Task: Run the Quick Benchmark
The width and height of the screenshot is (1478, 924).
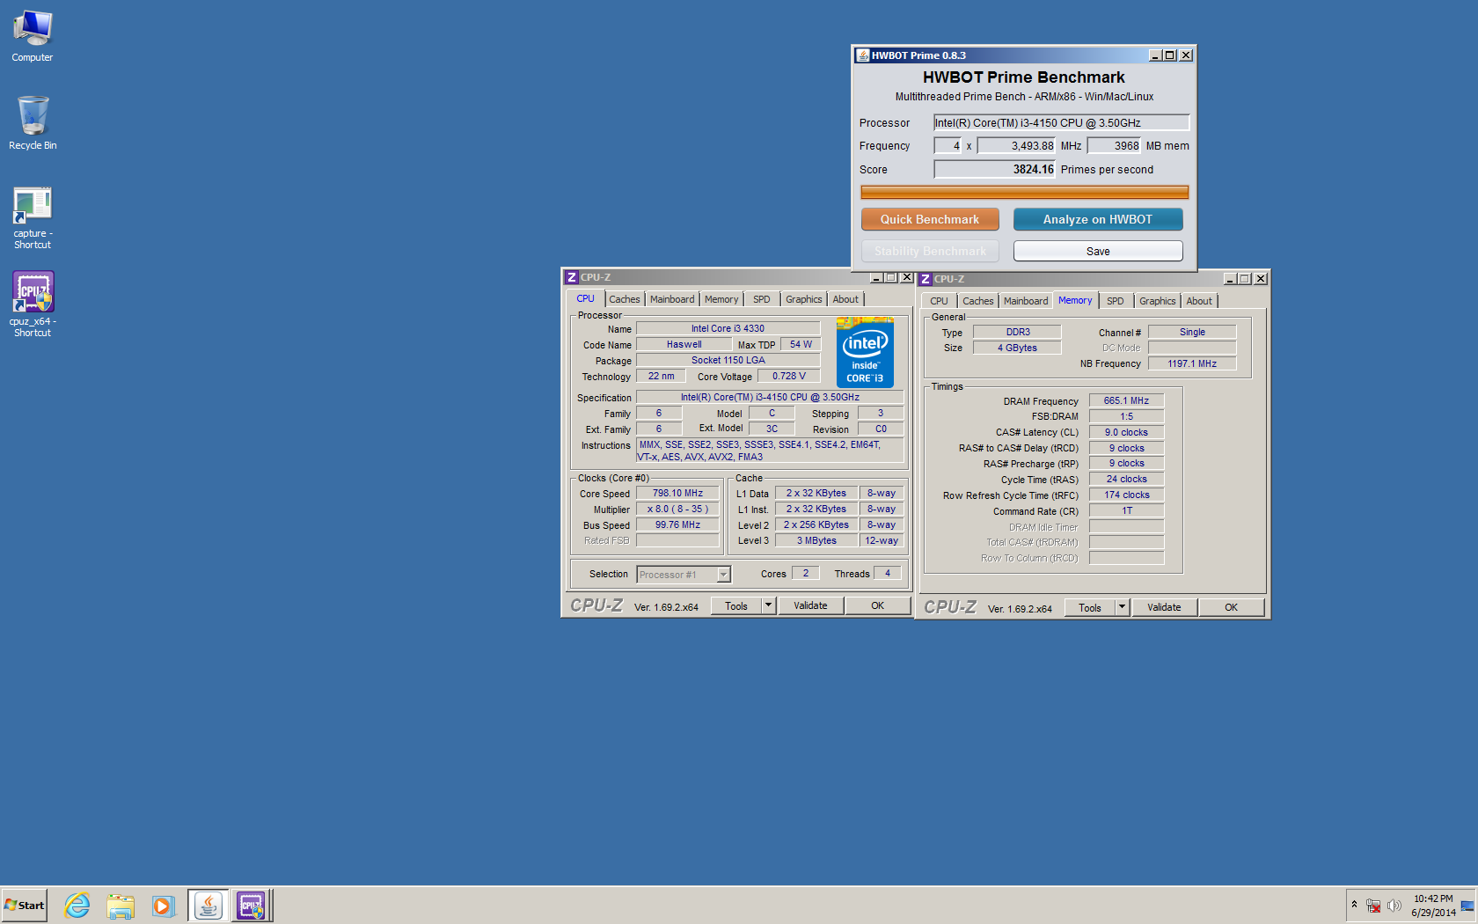Action: 930,219
